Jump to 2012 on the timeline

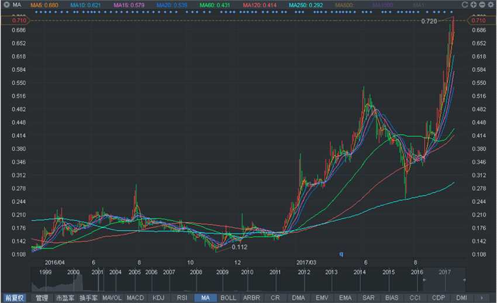304,272
